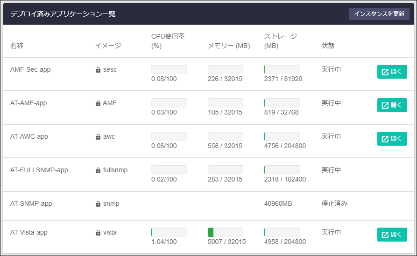Screen dimensions: 417x256
Task: Click the AT-Vista-app memory usage bar
Action: [x=225, y=232]
